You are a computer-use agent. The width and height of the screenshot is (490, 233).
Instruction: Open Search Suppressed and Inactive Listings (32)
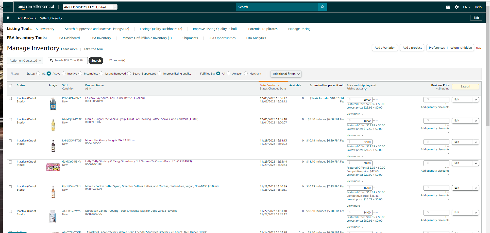[97, 29]
